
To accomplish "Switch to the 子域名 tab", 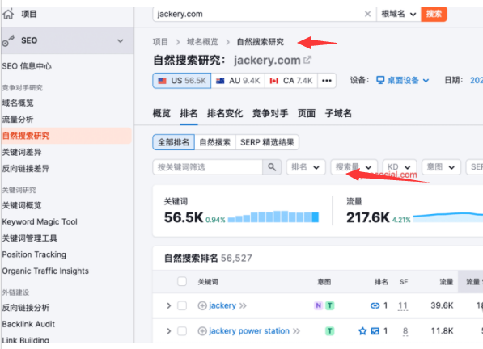I will (338, 113).
